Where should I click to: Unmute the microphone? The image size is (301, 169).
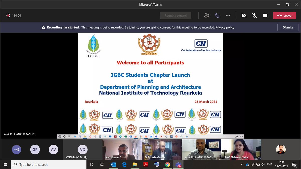[254, 15]
